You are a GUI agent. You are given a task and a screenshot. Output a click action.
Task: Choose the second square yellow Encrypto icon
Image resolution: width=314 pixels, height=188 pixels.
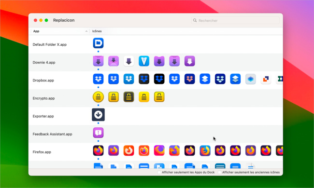coord(114,97)
